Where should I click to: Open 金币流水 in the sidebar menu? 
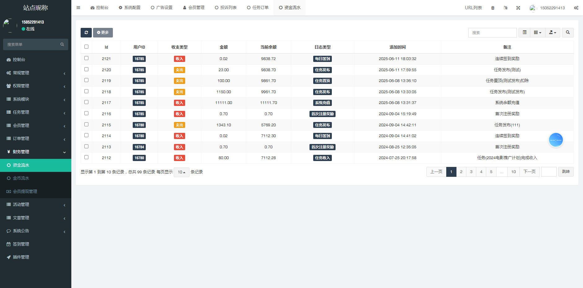click(21, 178)
